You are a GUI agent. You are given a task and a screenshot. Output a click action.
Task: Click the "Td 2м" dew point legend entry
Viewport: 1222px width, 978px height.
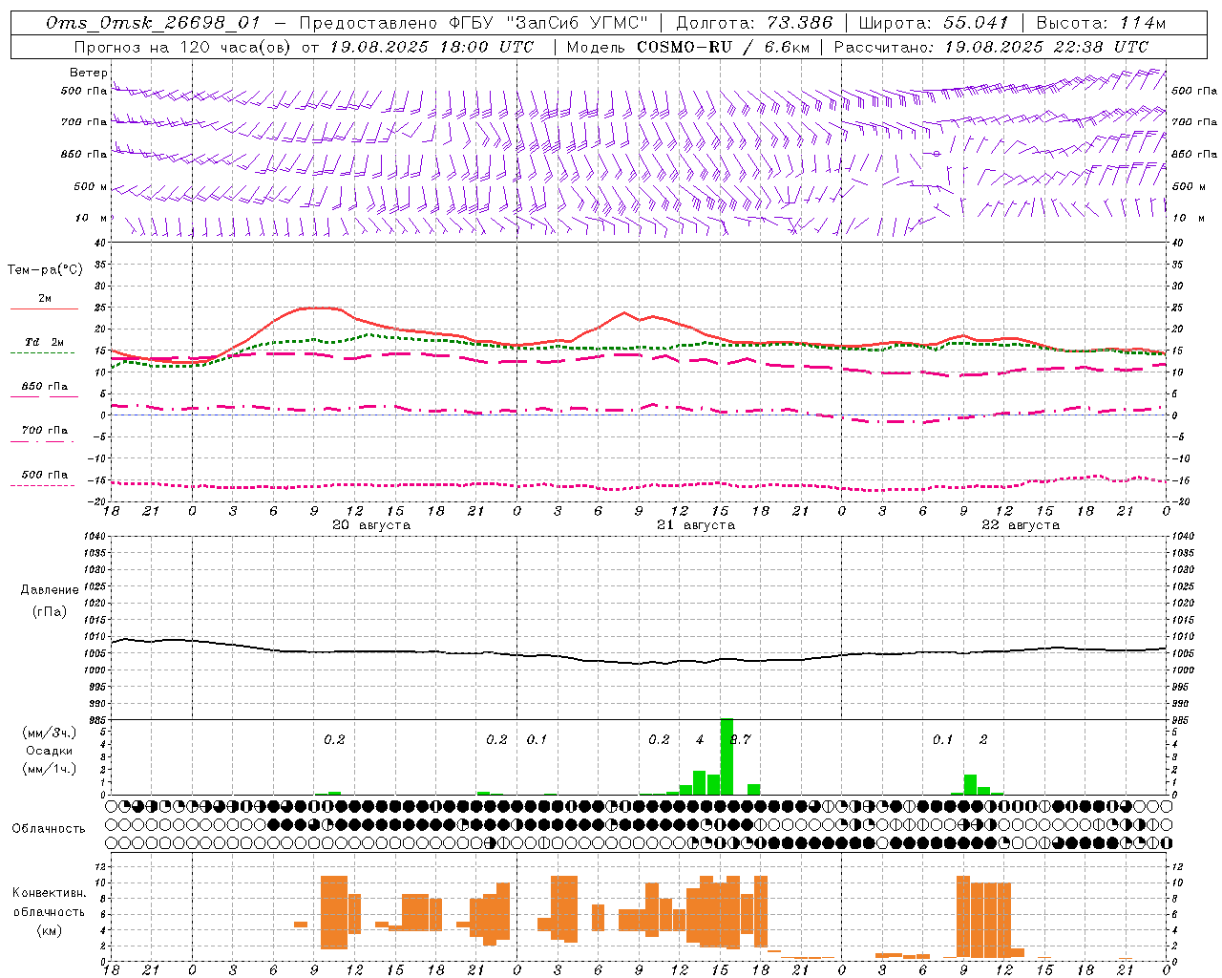click(45, 342)
